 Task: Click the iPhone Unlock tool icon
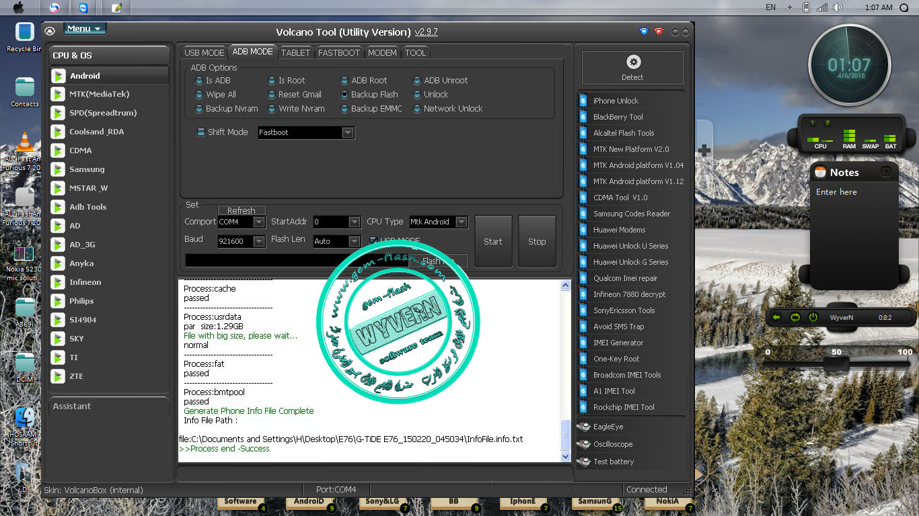(583, 101)
